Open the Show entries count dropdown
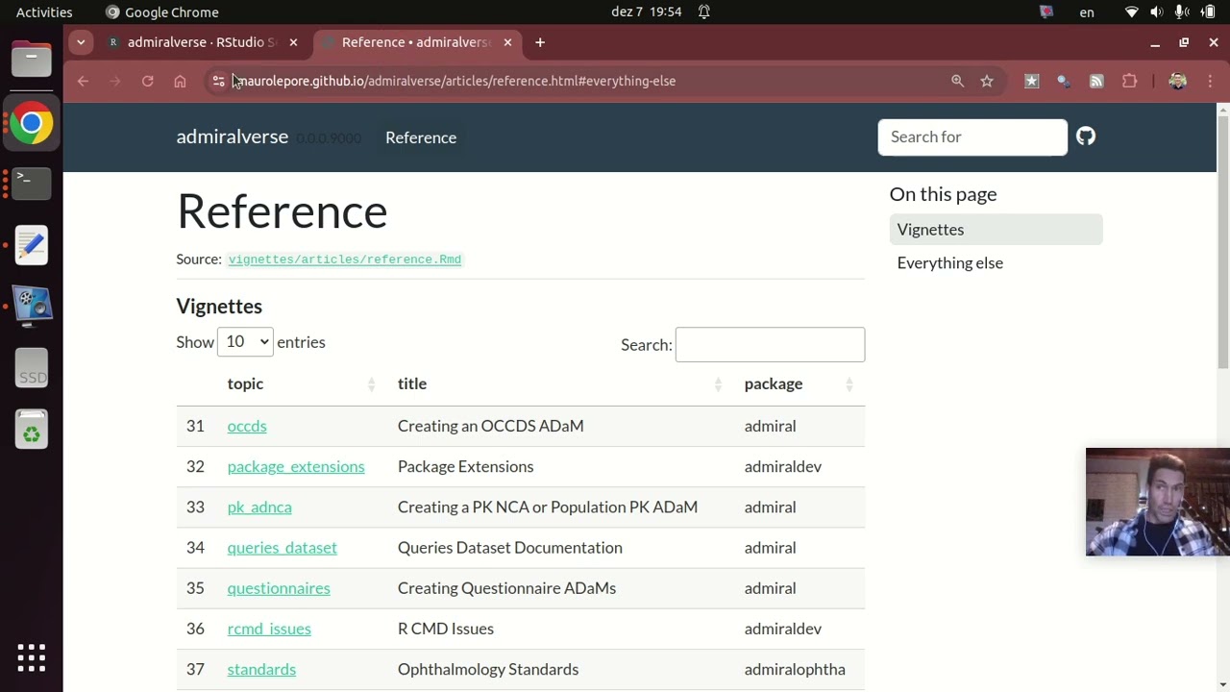This screenshot has height=692, width=1230. 245,341
